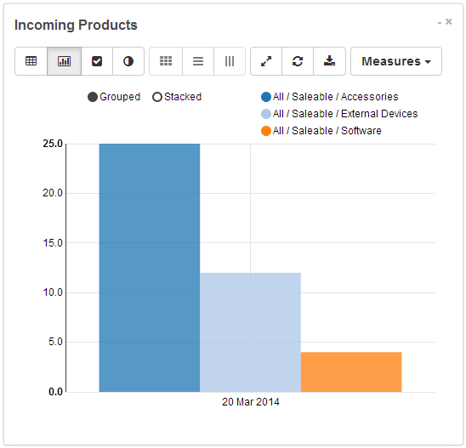Click the expand arrows icon
466x448 pixels.
[266, 61]
